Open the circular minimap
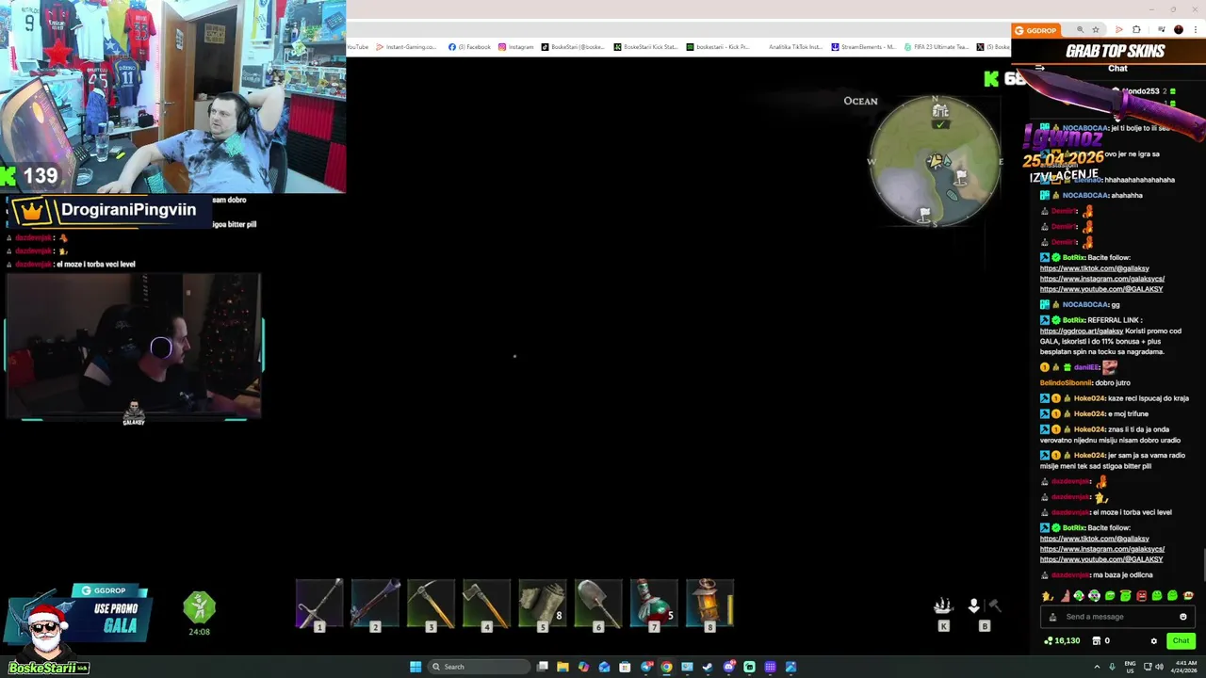Viewport: 1206px width, 678px height. coord(935,162)
